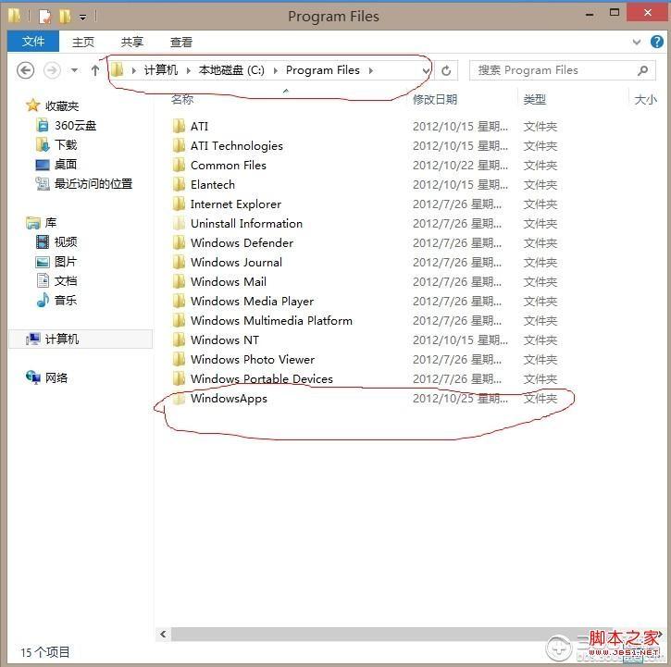
Task: Focus the Search Program Files box
Action: coord(562,70)
